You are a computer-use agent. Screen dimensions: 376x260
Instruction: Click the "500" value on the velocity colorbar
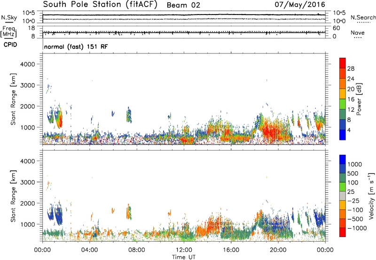click(x=352, y=173)
